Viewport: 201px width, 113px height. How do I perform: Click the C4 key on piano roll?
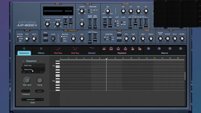57,66
